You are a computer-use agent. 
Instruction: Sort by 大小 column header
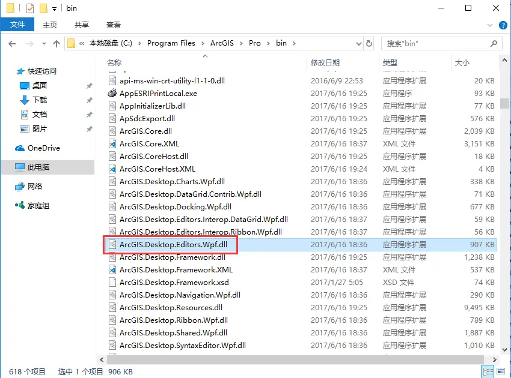(x=462, y=62)
